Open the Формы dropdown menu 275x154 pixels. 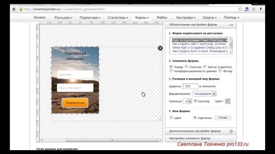142,18
